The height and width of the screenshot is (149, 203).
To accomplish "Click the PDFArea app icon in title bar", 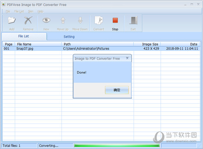I will (3, 4).
